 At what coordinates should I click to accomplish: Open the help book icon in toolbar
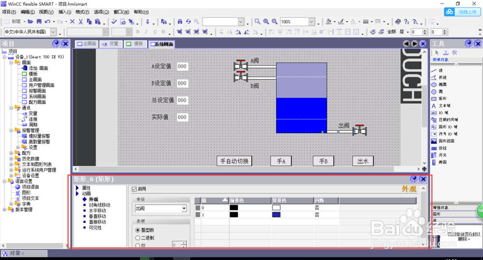point(398,22)
